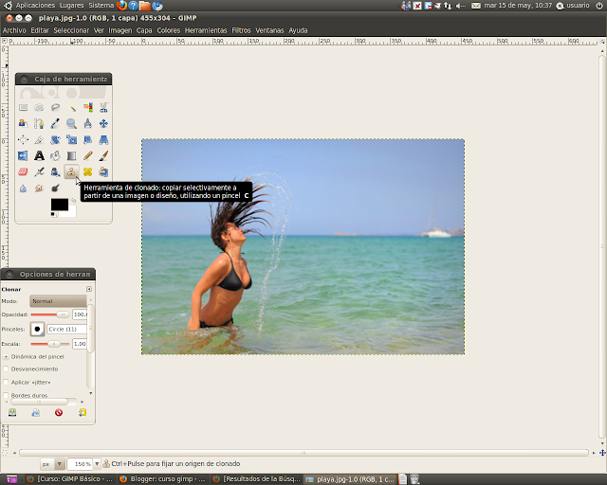Select the Bucket Fill tool
Image resolution: width=607 pixels, height=485 pixels.
(55, 156)
